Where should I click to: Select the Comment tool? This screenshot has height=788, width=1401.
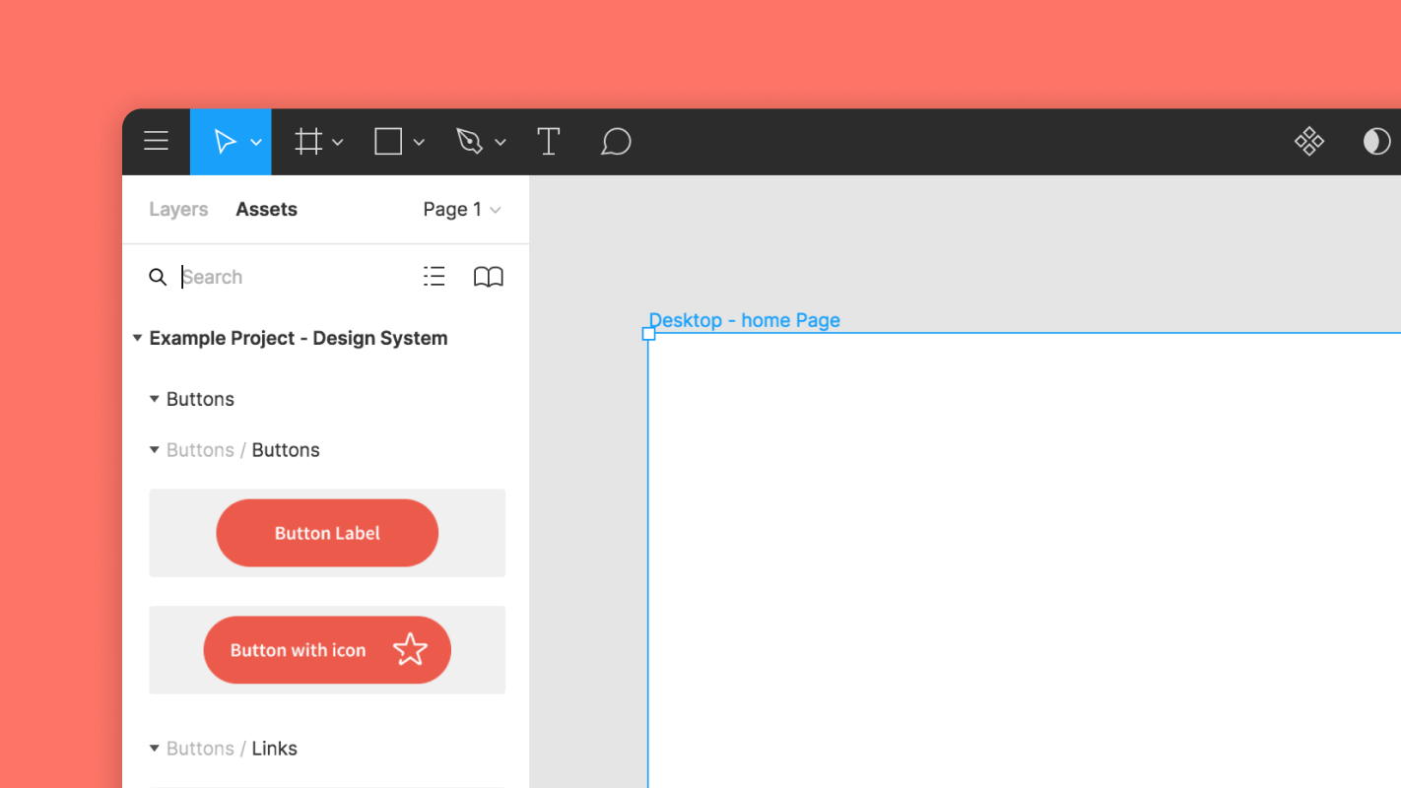(x=616, y=142)
